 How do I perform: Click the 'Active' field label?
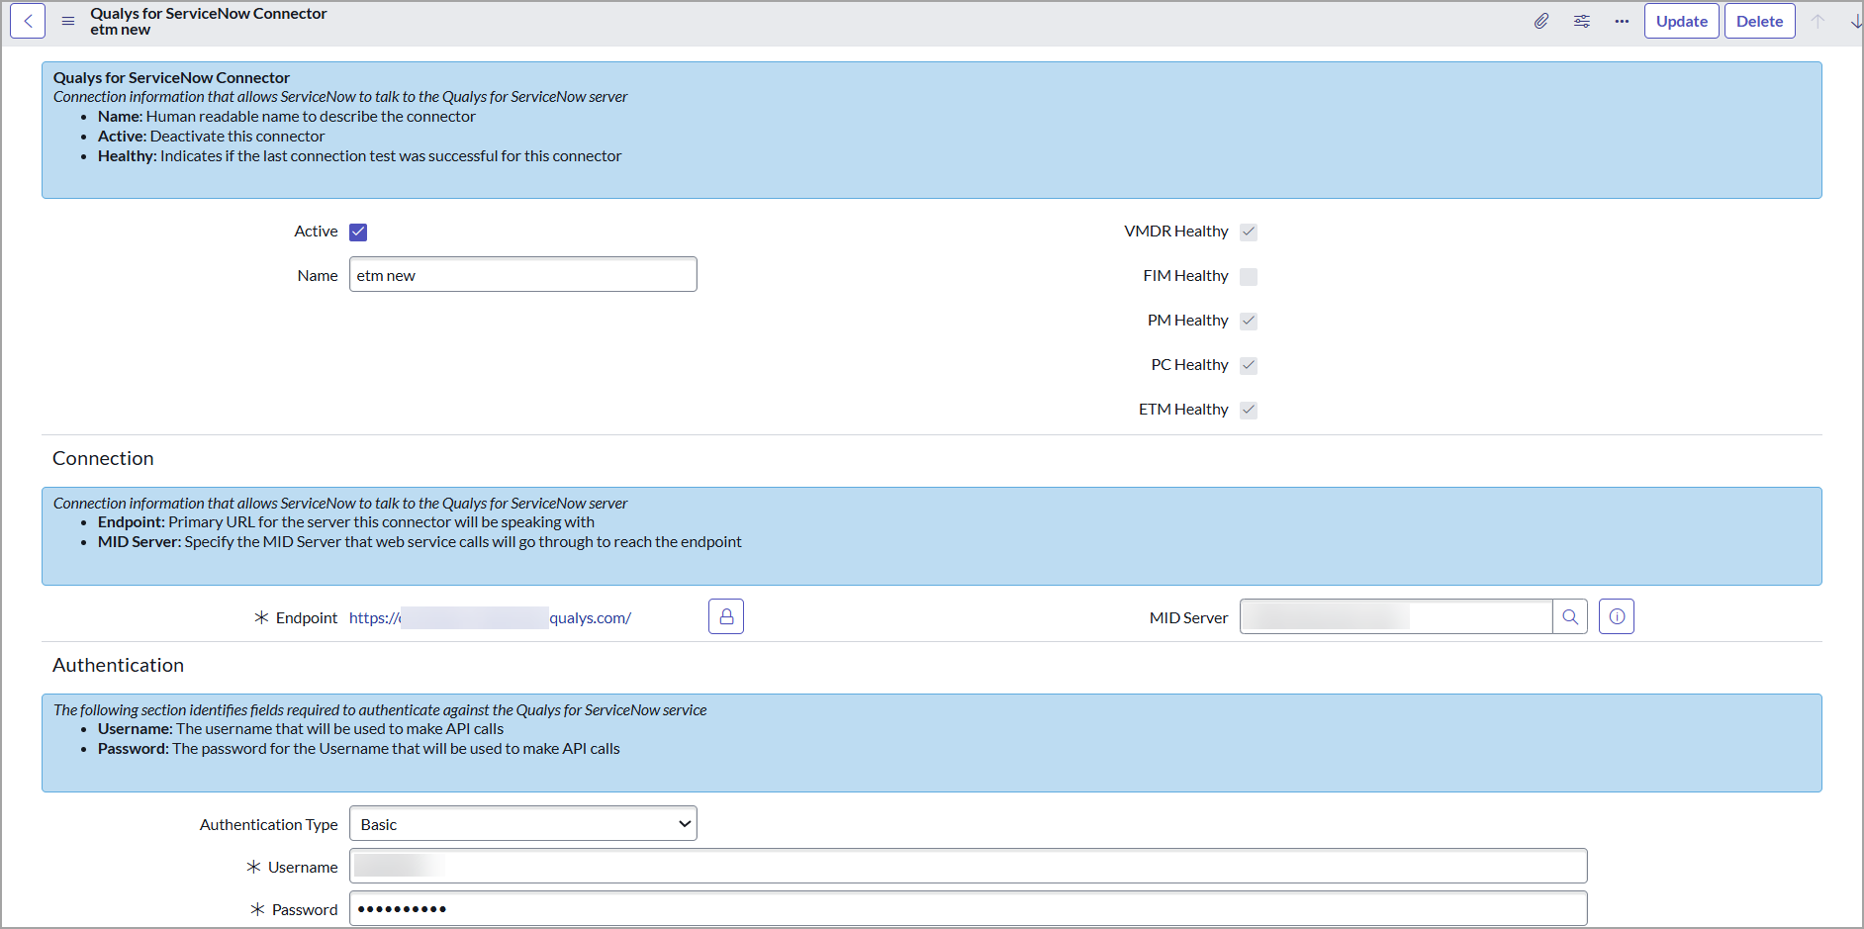point(316,232)
